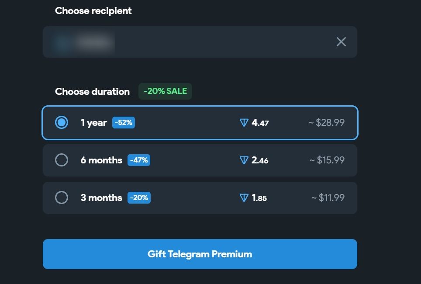The image size is (421, 284).
Task: Click the -20% badge on 3 months
Action: (139, 198)
